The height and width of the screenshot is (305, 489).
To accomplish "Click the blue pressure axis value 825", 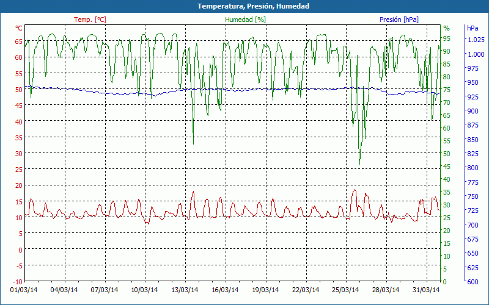I will 472,154.
